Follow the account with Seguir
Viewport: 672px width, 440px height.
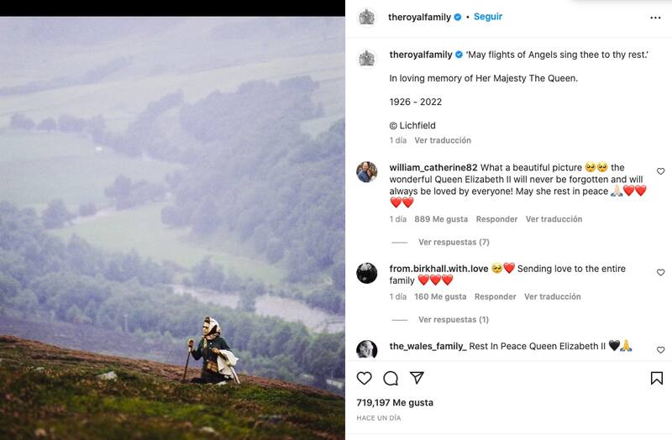488,17
